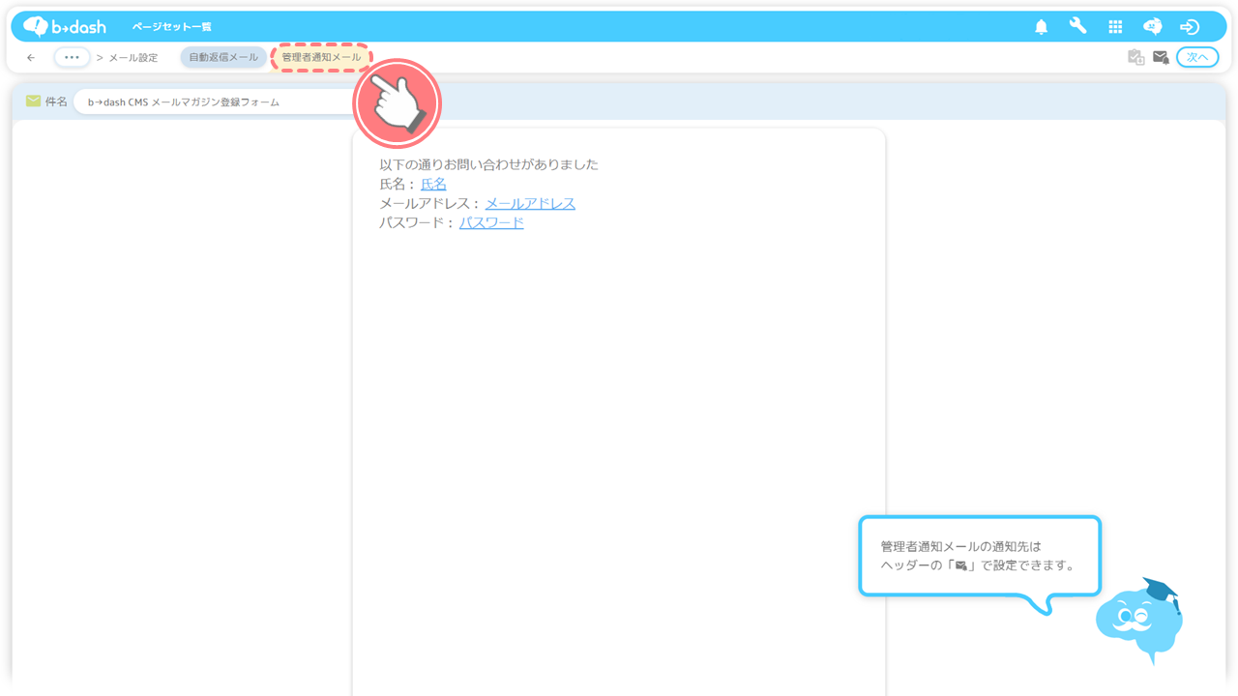Click the メールアドレス placeholder link
This screenshot has width=1238, height=696.
[x=530, y=203]
